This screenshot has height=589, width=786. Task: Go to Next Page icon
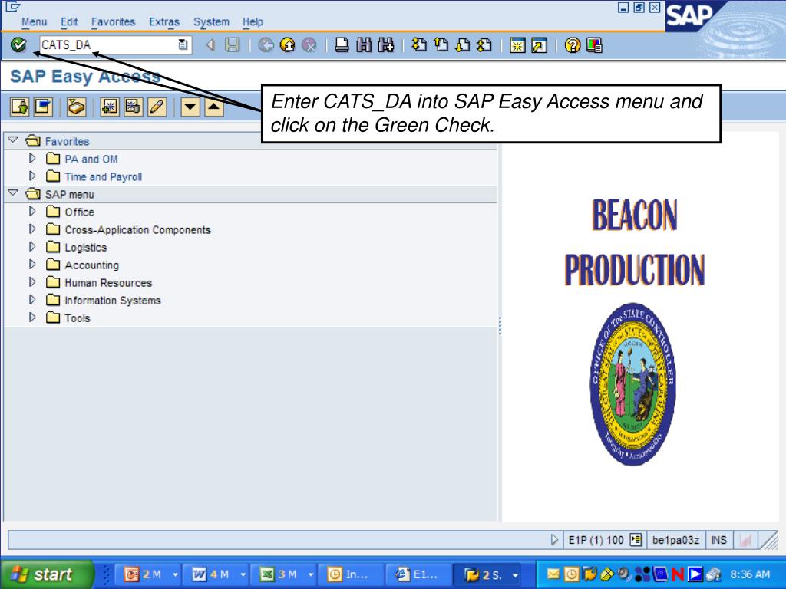pos(463,45)
